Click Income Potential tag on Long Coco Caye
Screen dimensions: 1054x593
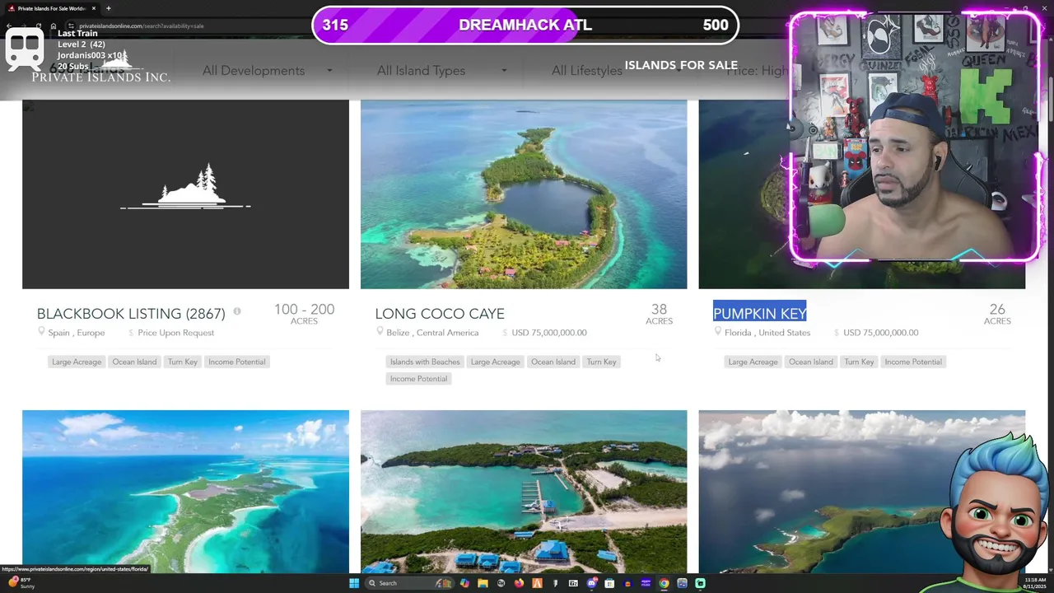pyautogui.click(x=419, y=379)
